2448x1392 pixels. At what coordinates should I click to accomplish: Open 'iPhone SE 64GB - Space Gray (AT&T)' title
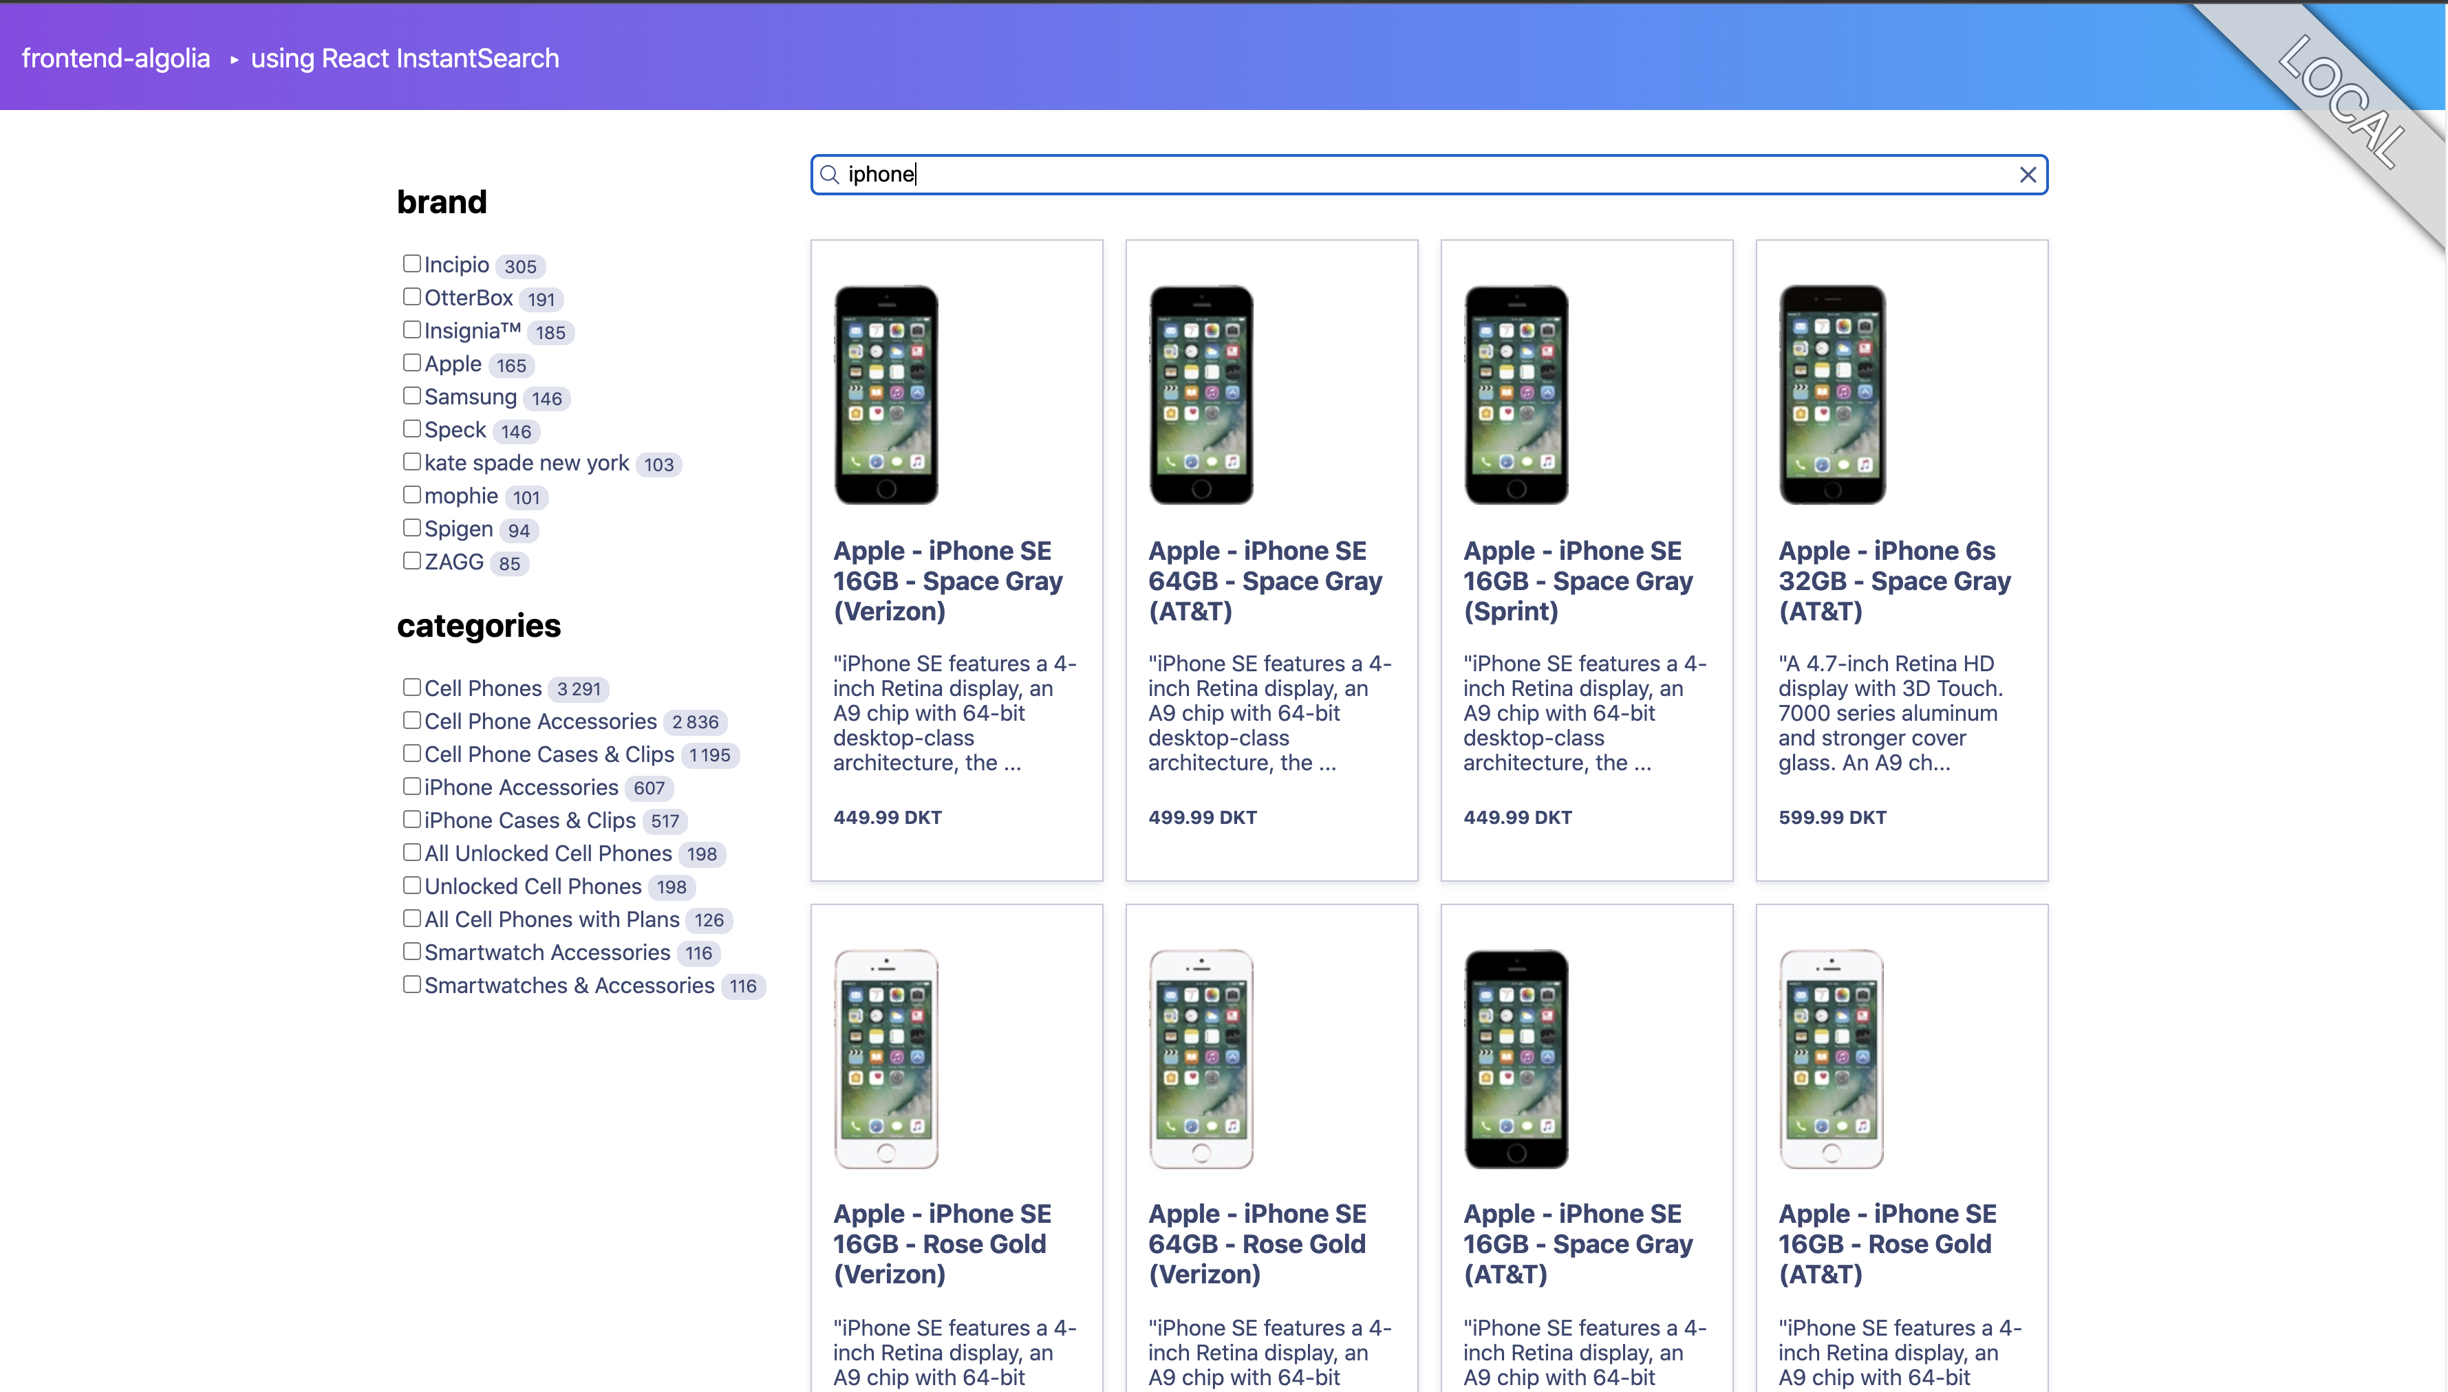(1264, 580)
